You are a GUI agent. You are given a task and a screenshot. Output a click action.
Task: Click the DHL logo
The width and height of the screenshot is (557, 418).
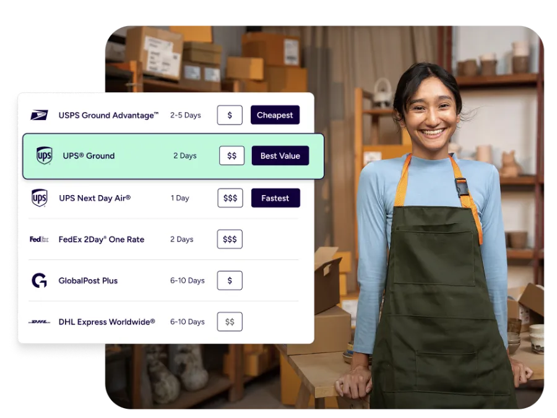click(40, 322)
